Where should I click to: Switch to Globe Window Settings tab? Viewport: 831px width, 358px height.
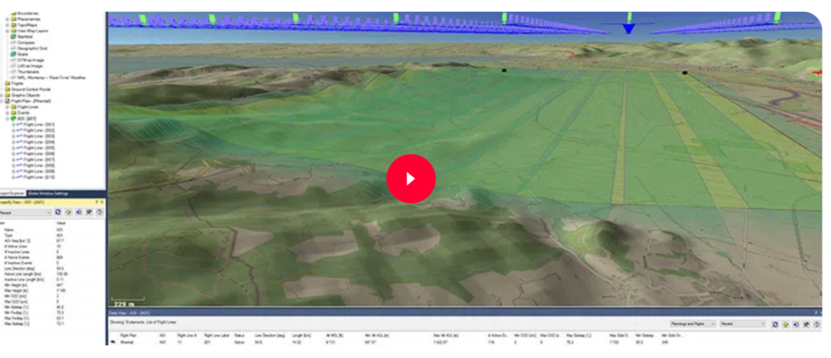pyautogui.click(x=48, y=193)
